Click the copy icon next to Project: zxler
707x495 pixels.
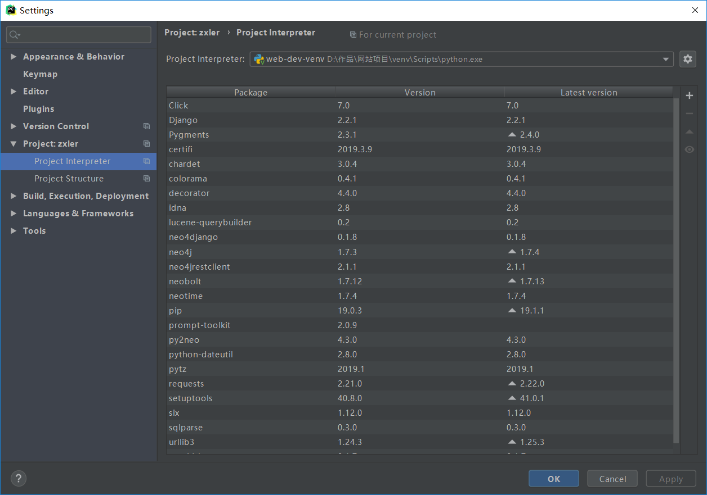[147, 144]
